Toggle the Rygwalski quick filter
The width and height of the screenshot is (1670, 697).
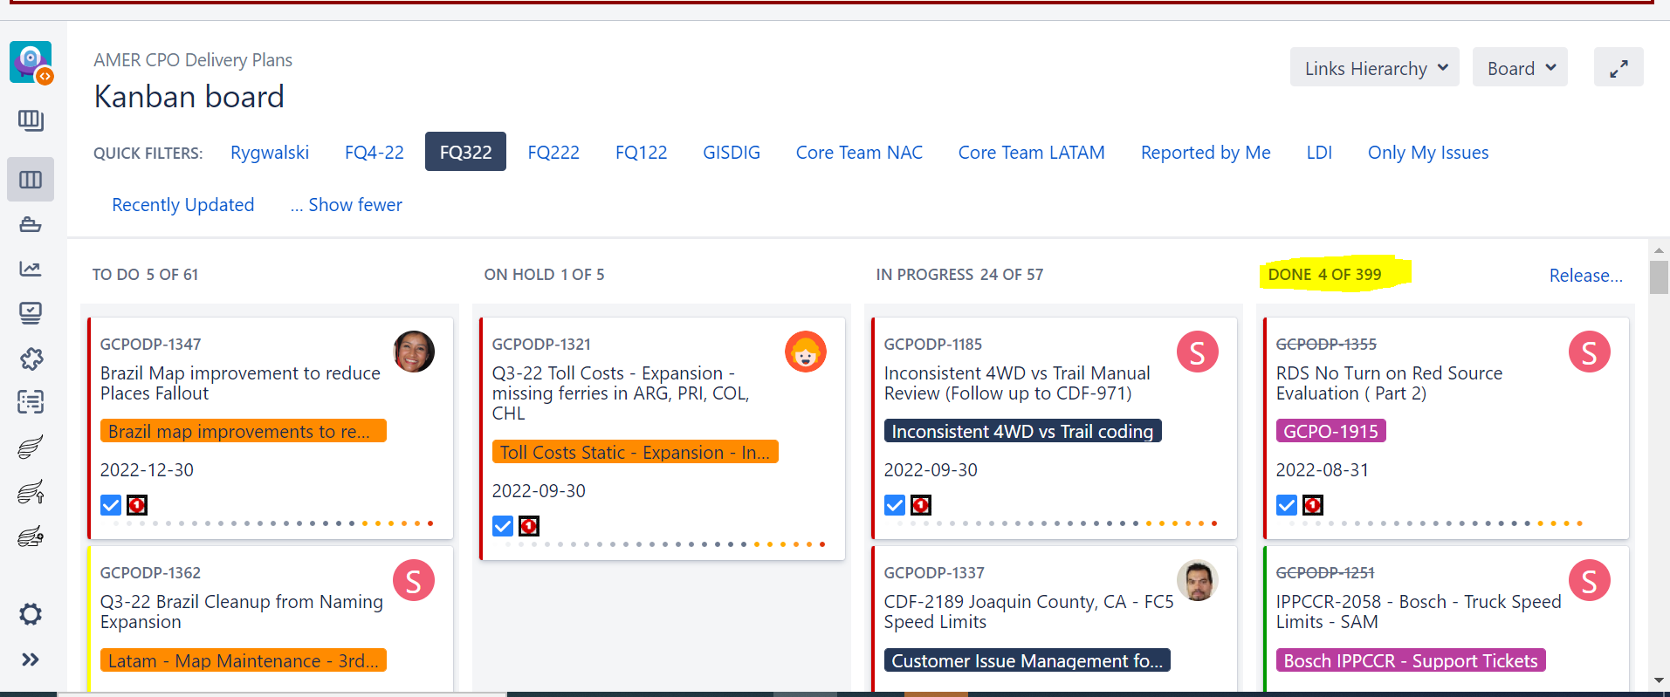coord(270,153)
